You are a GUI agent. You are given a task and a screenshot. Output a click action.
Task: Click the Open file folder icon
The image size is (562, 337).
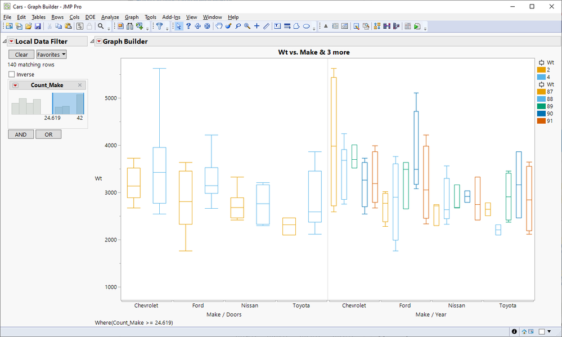click(28, 26)
